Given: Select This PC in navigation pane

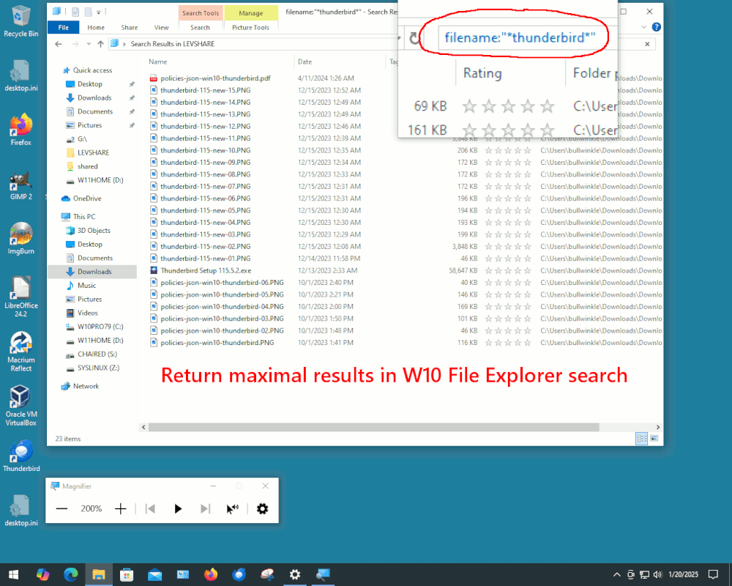Looking at the screenshot, I should point(84,217).
